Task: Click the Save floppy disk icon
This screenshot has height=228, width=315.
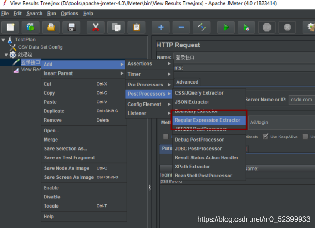Action: click(71, 27)
